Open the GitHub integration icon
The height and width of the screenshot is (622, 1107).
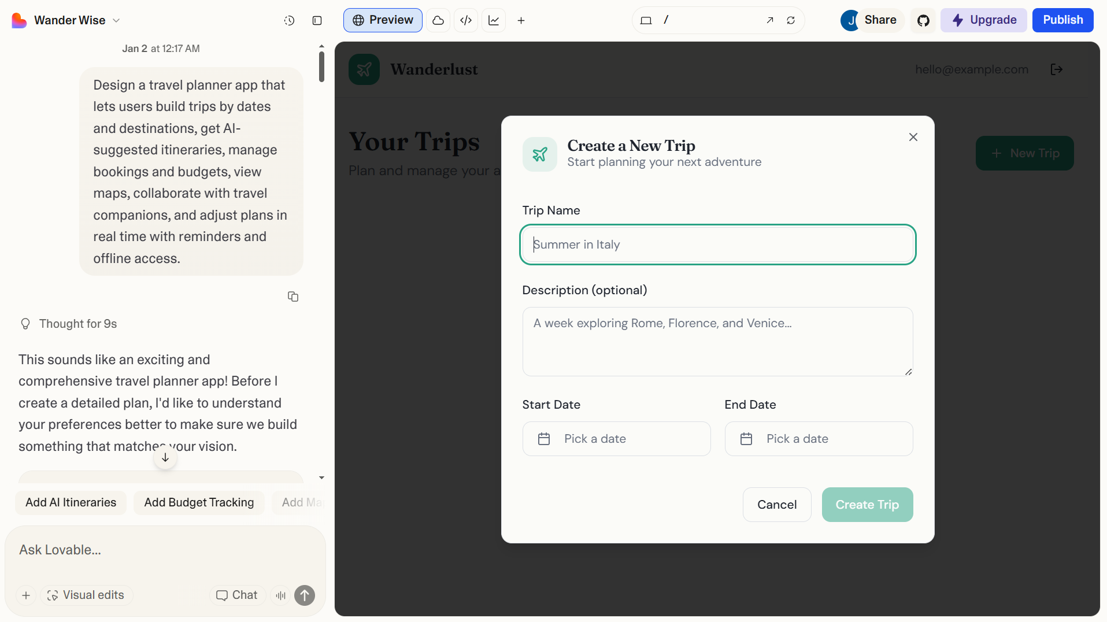923,20
